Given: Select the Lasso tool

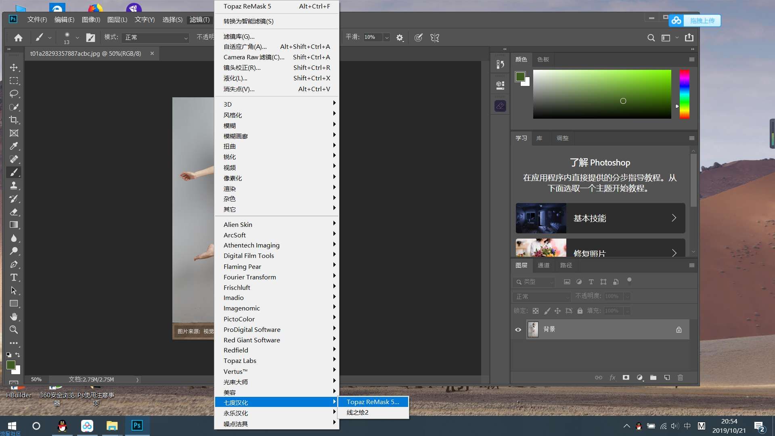Looking at the screenshot, I should [x=14, y=94].
